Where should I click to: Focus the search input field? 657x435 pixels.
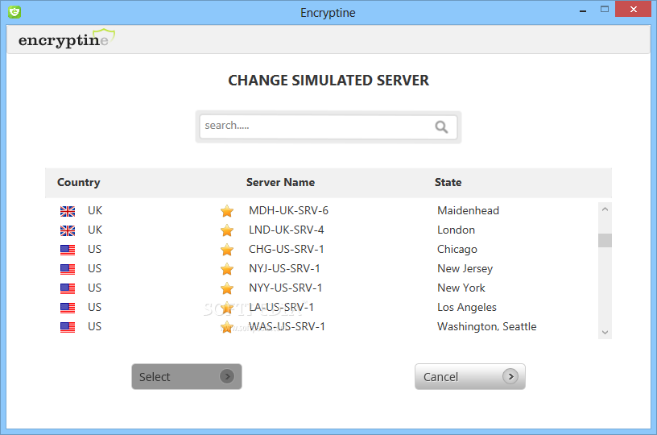coord(328,127)
